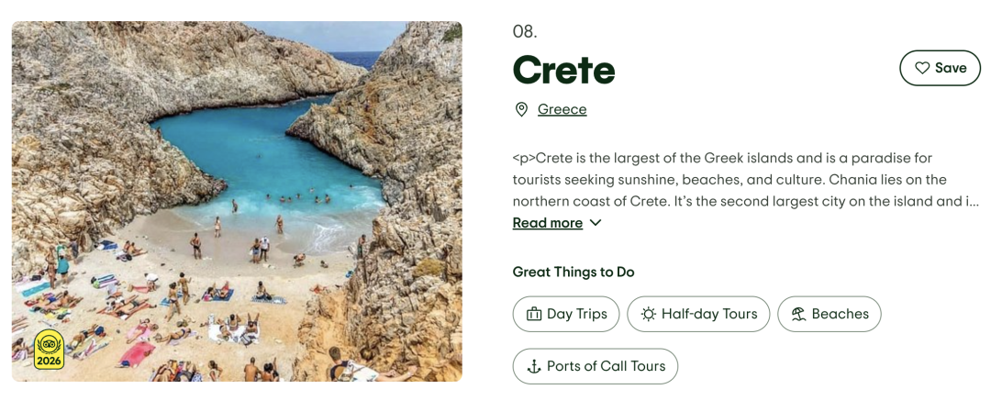Image resolution: width=991 pixels, height=401 pixels.
Task: Open the Ports of Call Tours label
Action: click(x=606, y=366)
